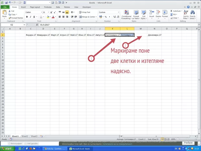Decrease decimal places
The image size is (201, 151).
118,17
